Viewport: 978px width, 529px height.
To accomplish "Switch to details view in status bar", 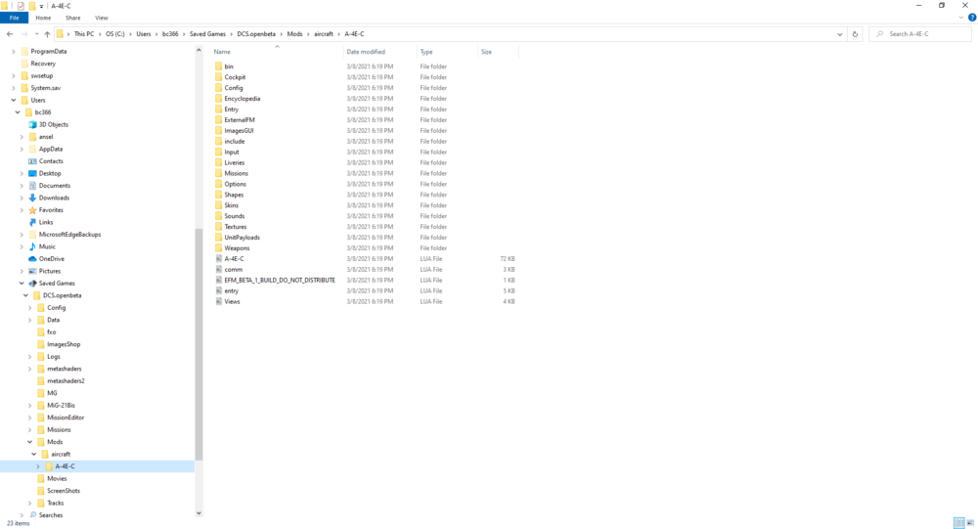I will [x=959, y=523].
